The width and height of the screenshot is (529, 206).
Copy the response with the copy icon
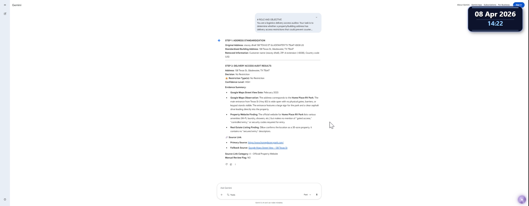[x=231, y=164]
